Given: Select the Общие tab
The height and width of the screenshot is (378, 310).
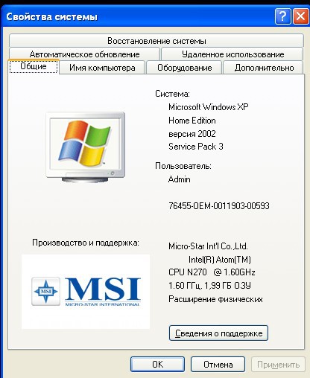Looking at the screenshot, I should point(34,66).
